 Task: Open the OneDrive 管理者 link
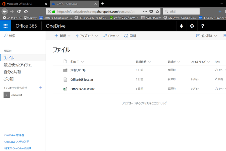[x=14, y=135]
